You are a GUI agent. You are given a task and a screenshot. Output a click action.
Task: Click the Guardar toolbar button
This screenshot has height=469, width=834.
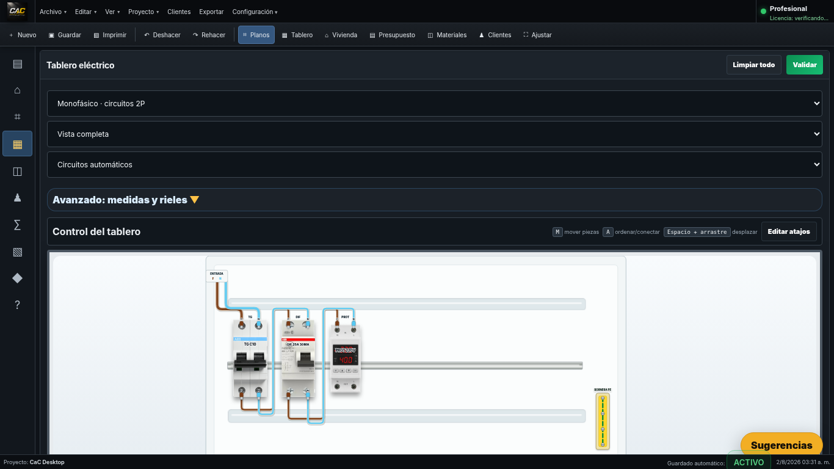coord(65,35)
